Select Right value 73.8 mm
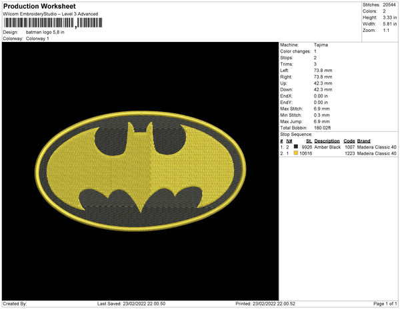400x309 pixels. pos(323,77)
